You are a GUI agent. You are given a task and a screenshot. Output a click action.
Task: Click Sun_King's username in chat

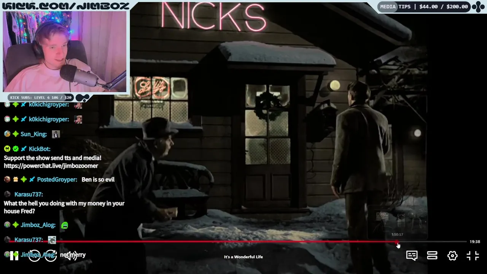(33, 134)
